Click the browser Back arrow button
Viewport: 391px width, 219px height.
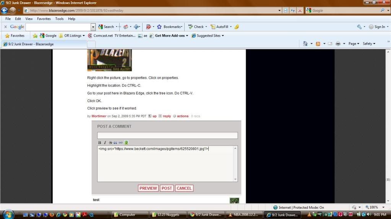click(5, 10)
